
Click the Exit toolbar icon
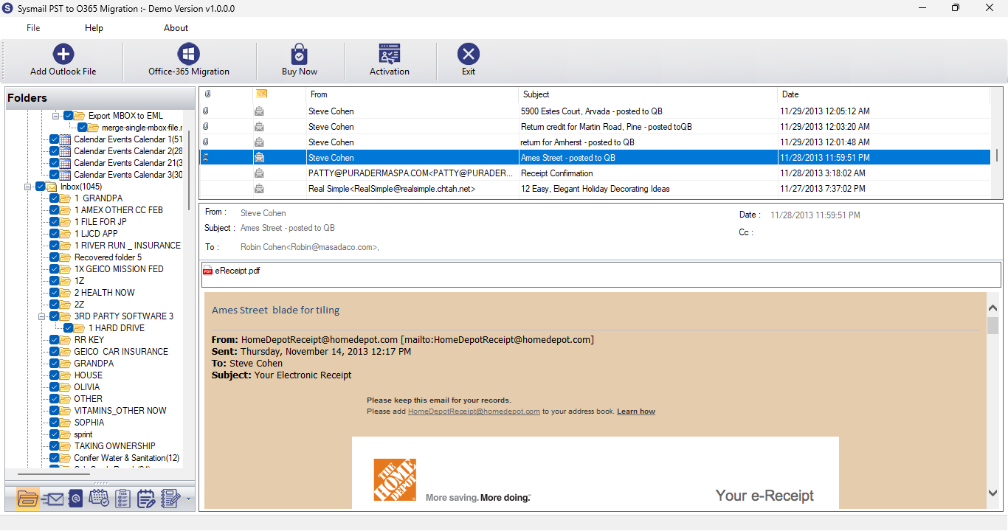click(x=469, y=54)
